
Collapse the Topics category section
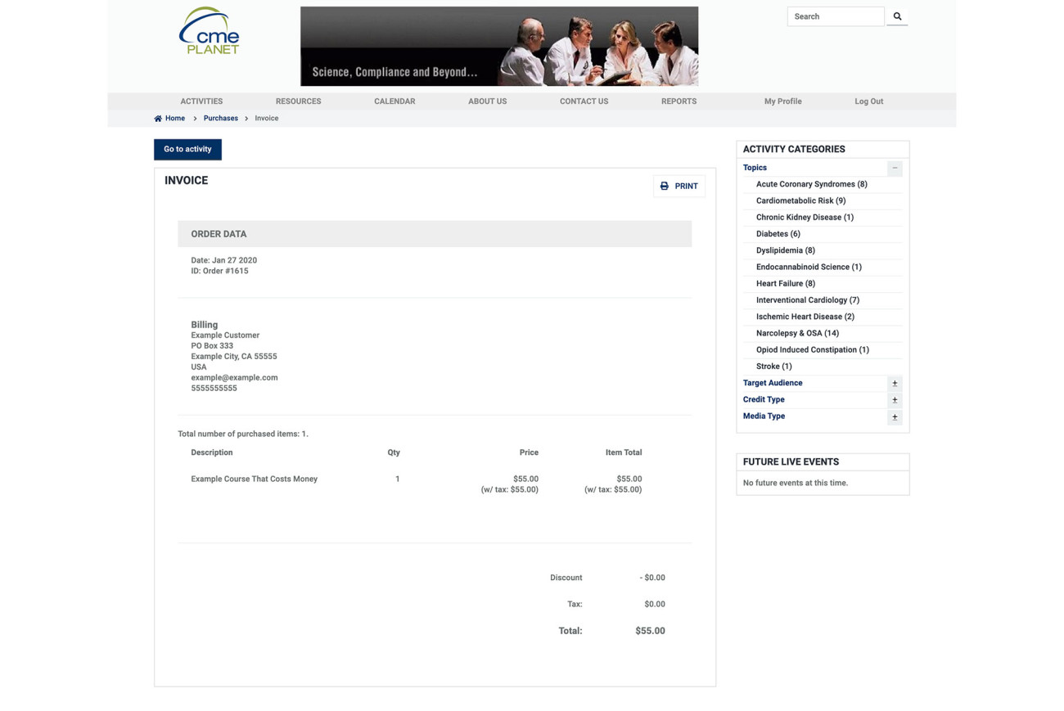(x=895, y=168)
